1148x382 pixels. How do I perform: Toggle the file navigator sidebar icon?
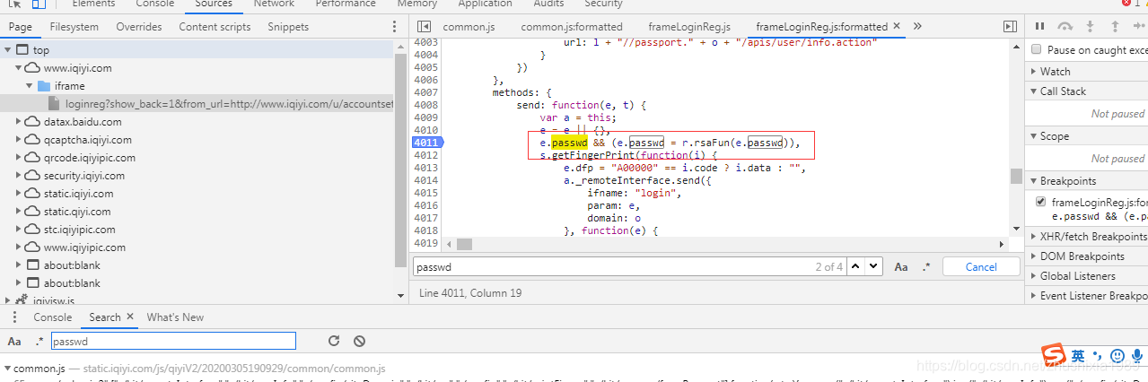(x=425, y=27)
